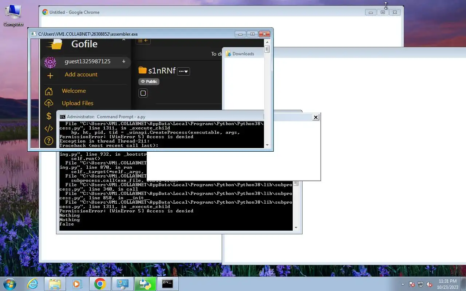This screenshot has height=291, width=466.
Task: Click the question mark help icon
Action: pyautogui.click(x=49, y=141)
